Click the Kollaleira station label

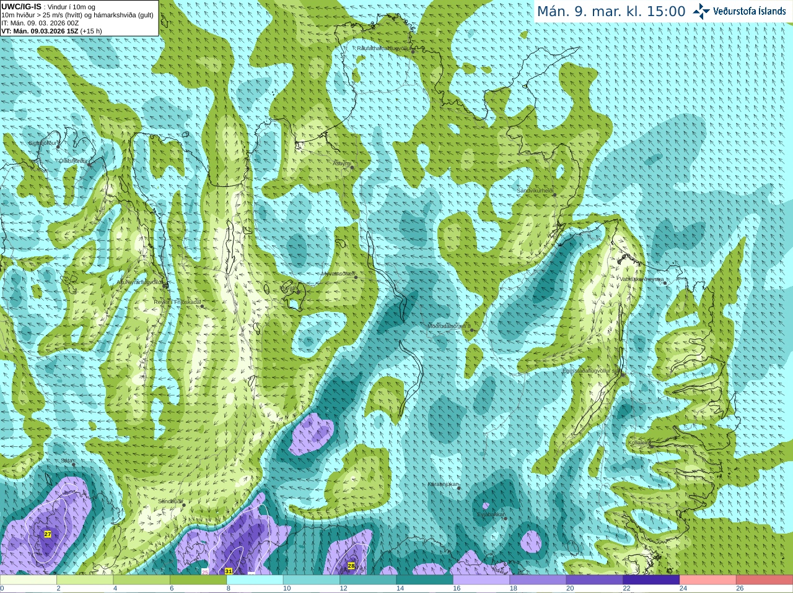tap(639, 443)
